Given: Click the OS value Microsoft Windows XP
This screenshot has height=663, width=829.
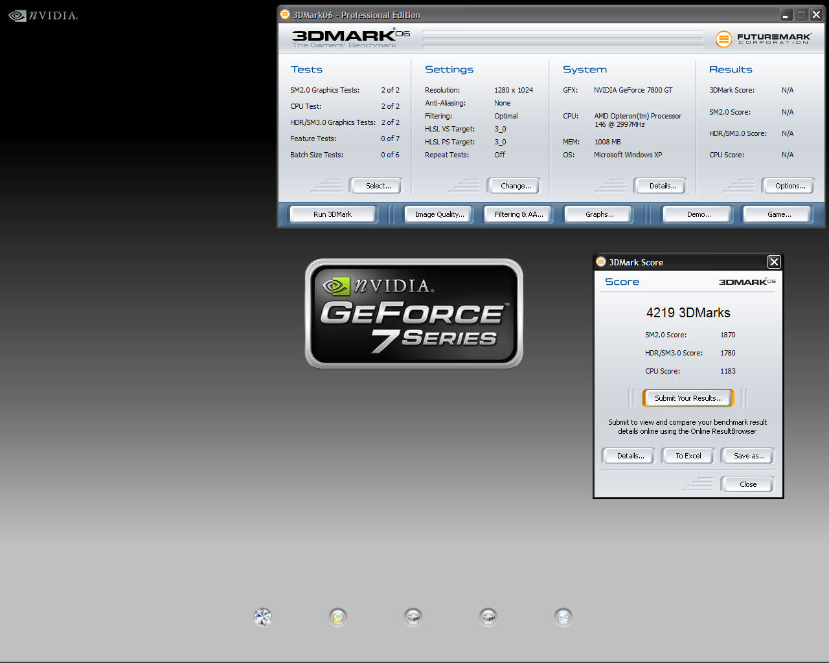Looking at the screenshot, I should 628,155.
